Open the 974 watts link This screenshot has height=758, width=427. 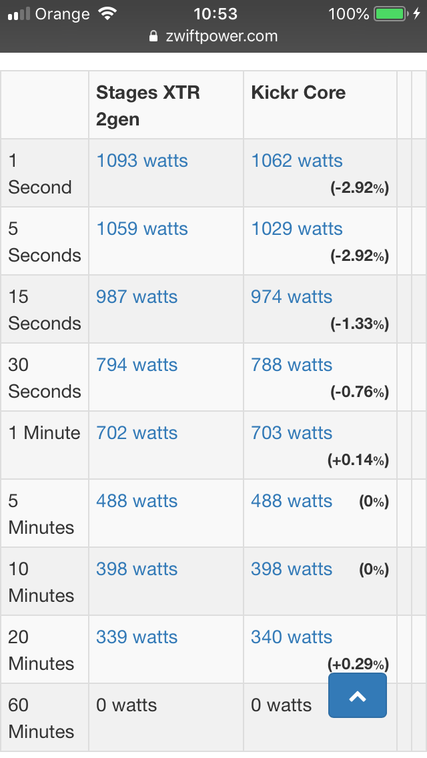coord(292,297)
